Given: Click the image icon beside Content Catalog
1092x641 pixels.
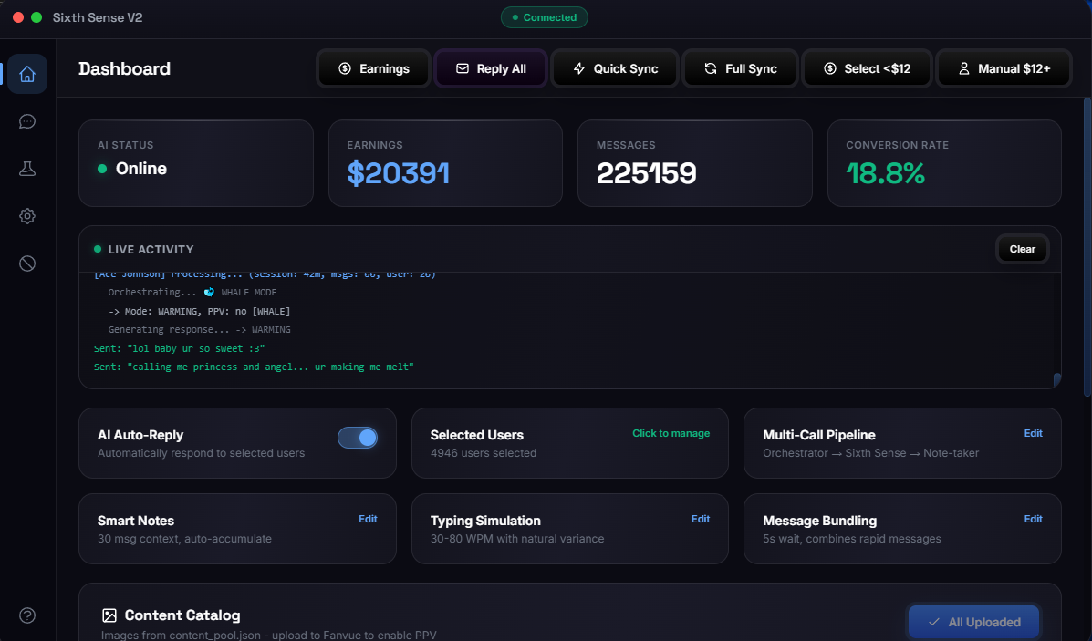Looking at the screenshot, I should [109, 615].
